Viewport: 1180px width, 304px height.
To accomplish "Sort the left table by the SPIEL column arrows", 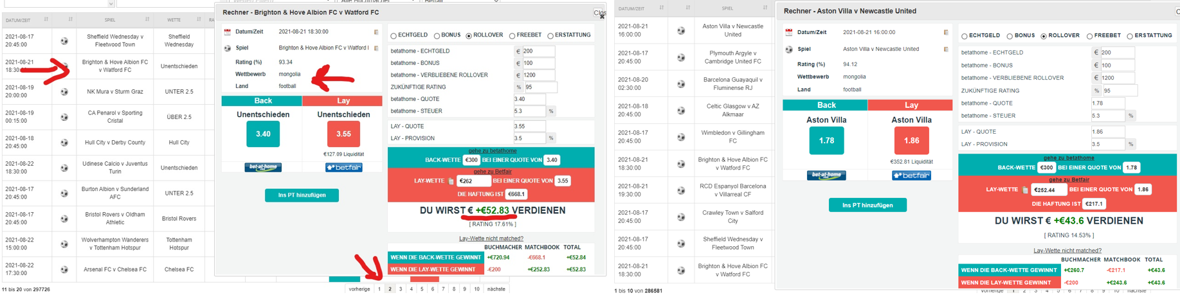I will pos(147,20).
